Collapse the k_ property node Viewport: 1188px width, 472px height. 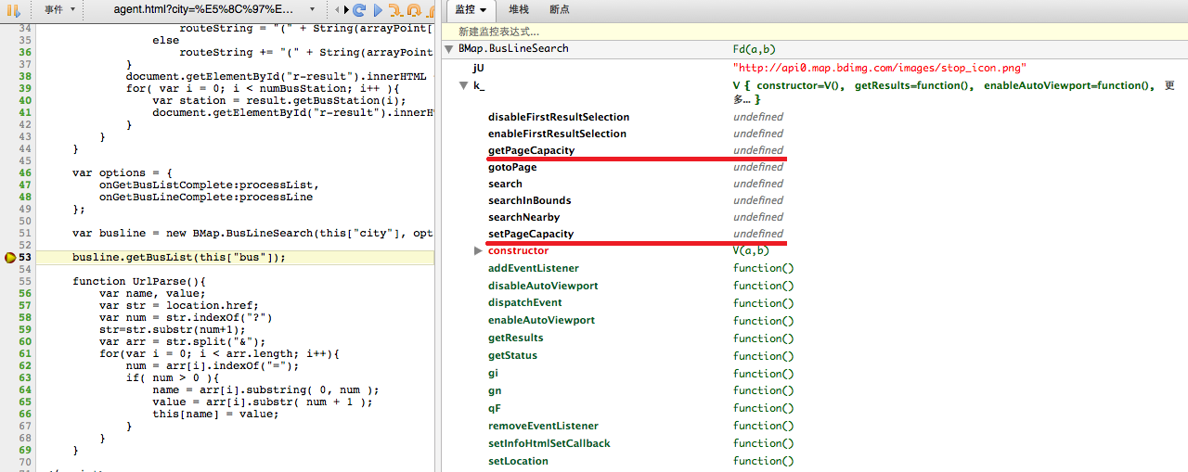pyautogui.click(x=464, y=85)
